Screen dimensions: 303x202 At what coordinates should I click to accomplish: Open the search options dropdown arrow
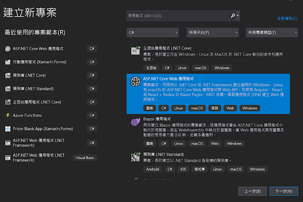coord(238,16)
